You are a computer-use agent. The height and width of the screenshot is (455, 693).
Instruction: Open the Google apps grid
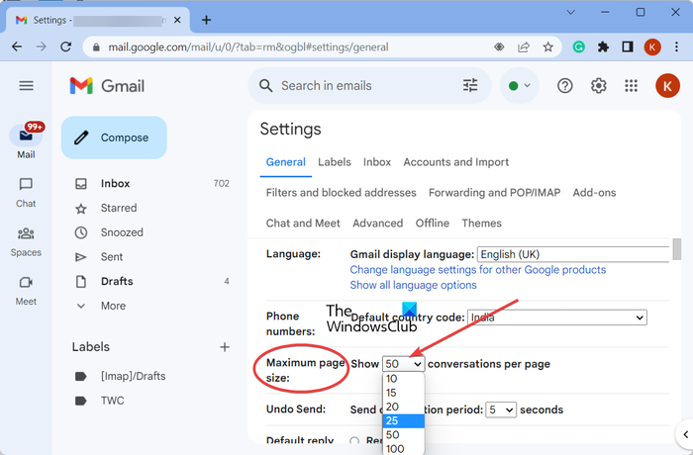(632, 86)
